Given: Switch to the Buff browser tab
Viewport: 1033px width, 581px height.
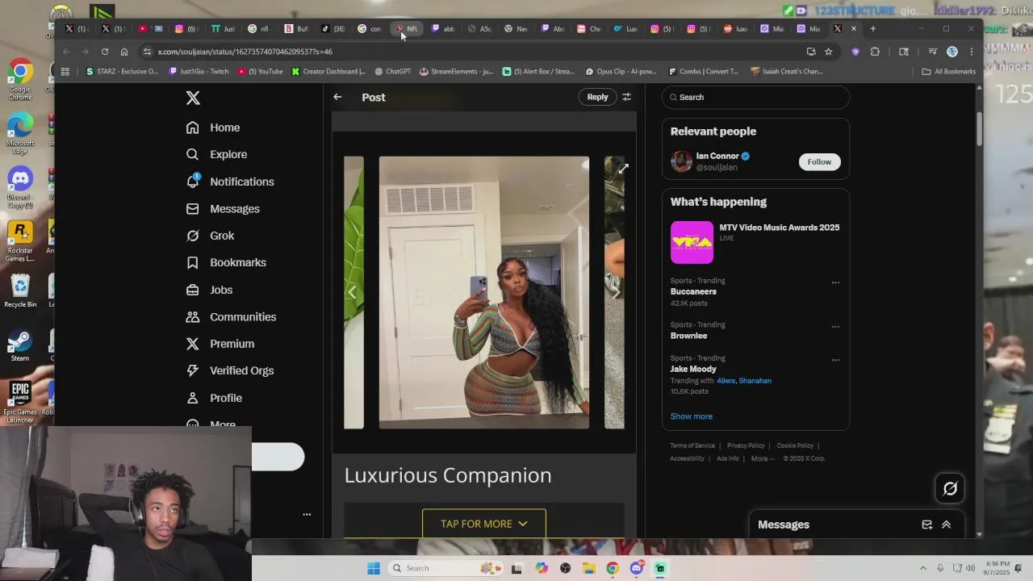Looking at the screenshot, I should (297, 29).
